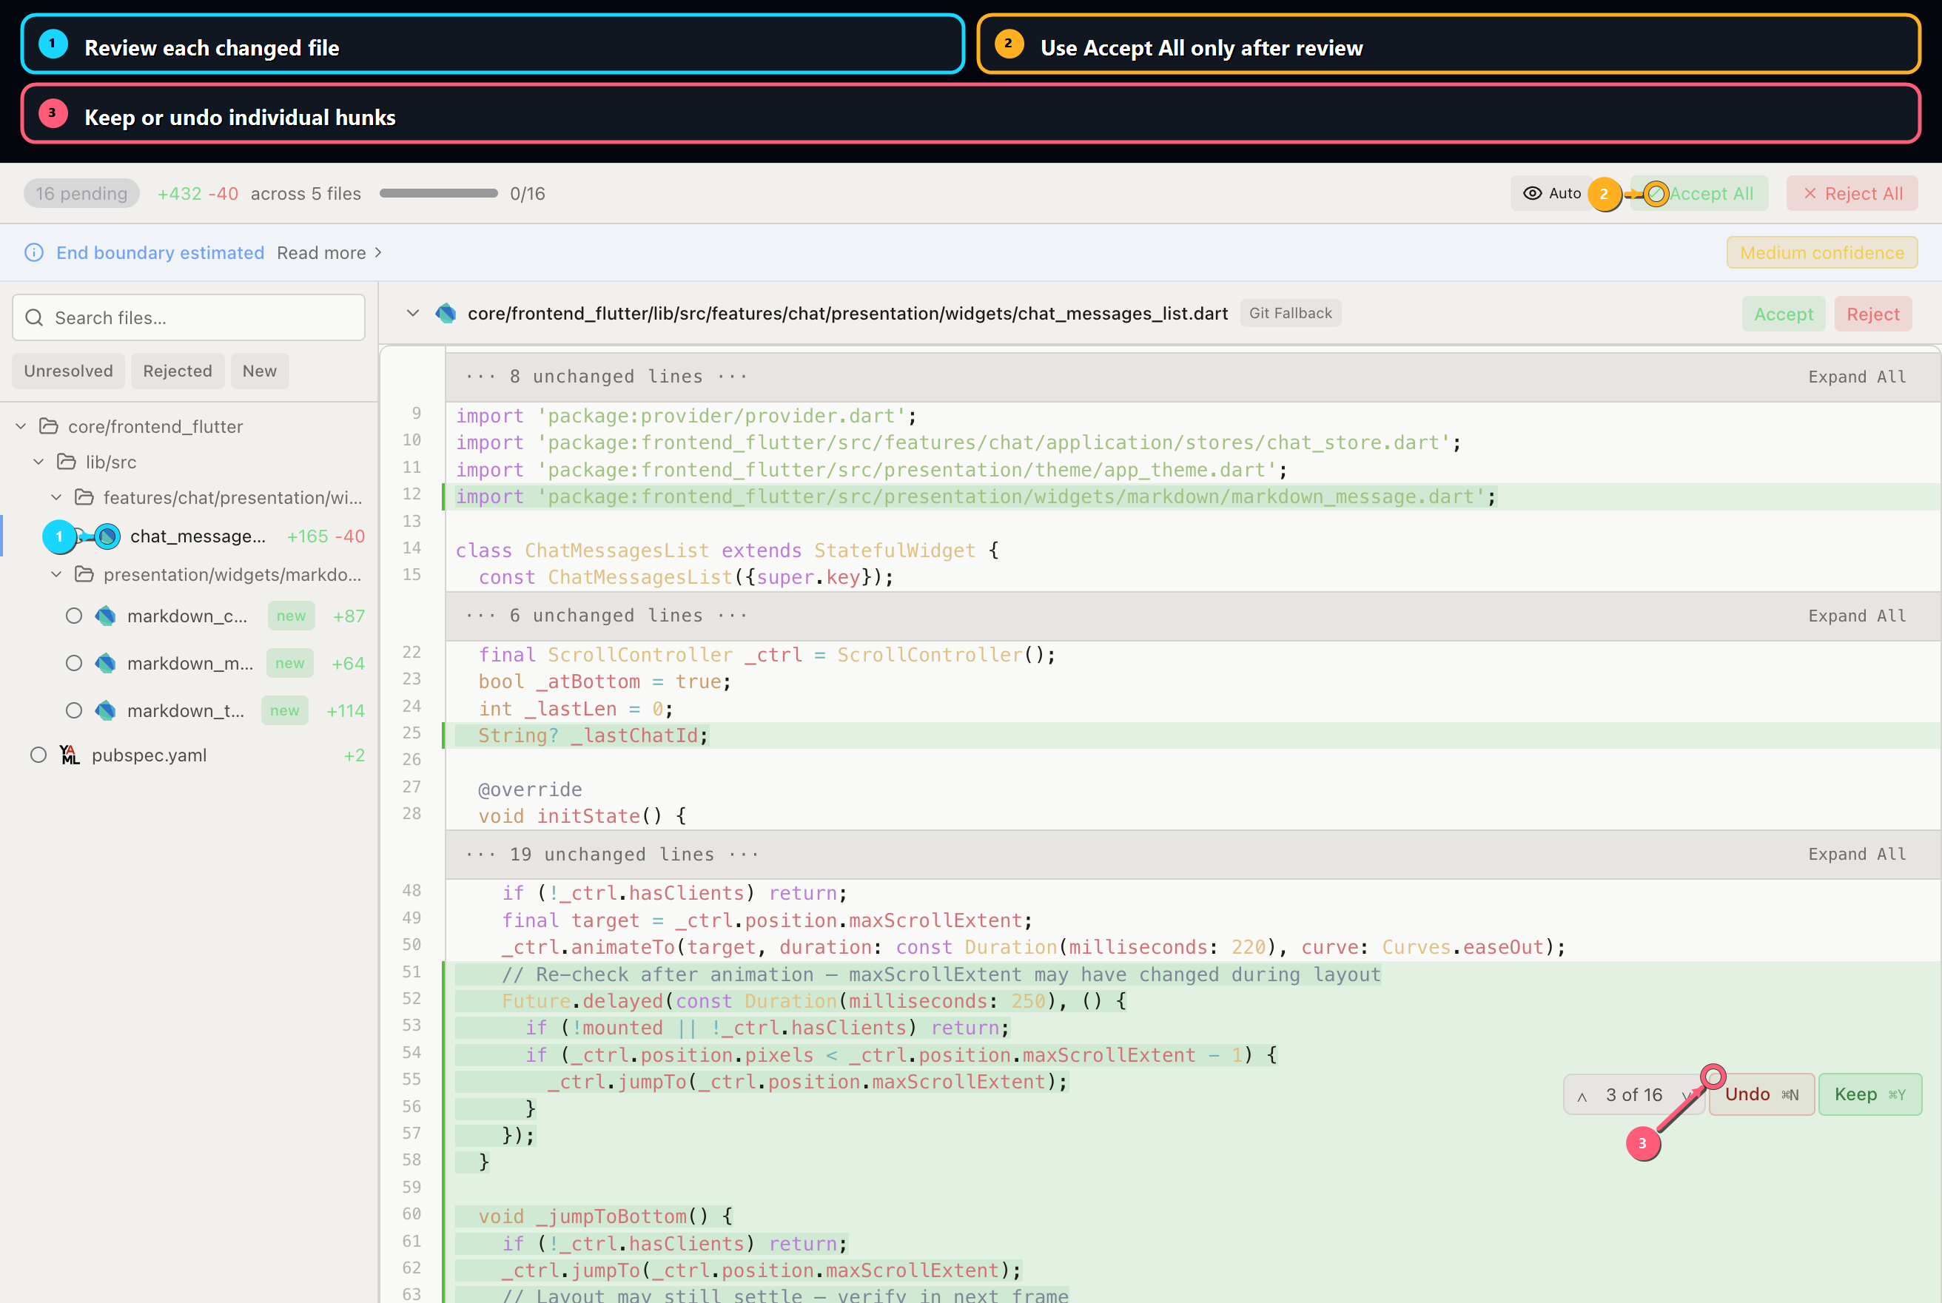
Task: Select radio circle for markdown_m... file
Action: pyautogui.click(x=74, y=663)
